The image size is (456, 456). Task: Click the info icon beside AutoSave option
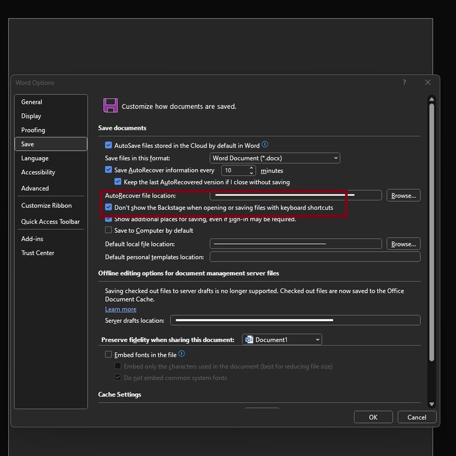(x=265, y=144)
